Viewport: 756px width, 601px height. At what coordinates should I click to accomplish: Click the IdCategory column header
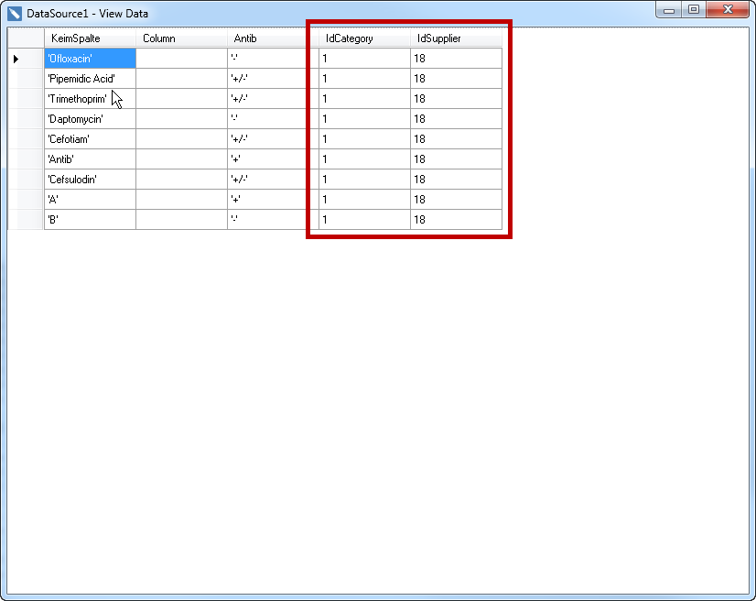coord(365,38)
